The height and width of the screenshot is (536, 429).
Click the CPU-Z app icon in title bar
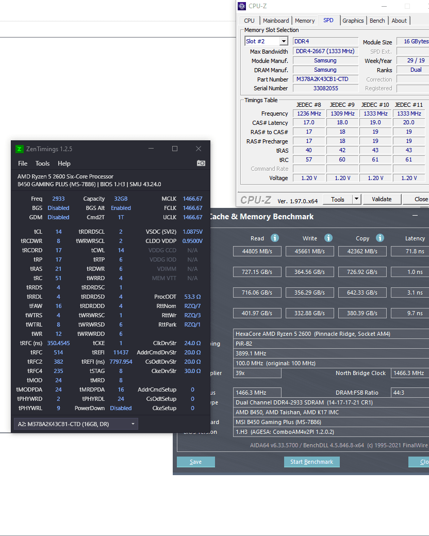[242, 6]
